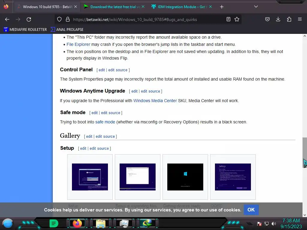Image resolution: width=307 pixels, height=230 pixels.
Task: Edit source of Safe mode section
Action: tap(111, 113)
